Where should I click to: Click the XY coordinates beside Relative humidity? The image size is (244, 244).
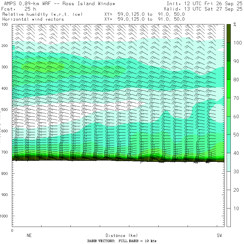tap(145, 14)
